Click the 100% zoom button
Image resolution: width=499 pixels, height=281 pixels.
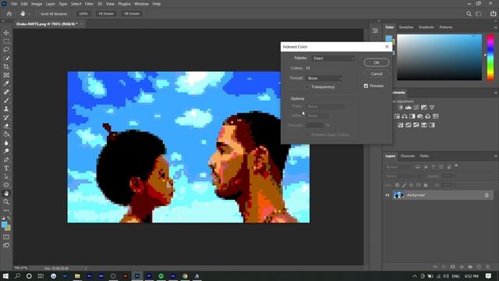(x=83, y=14)
